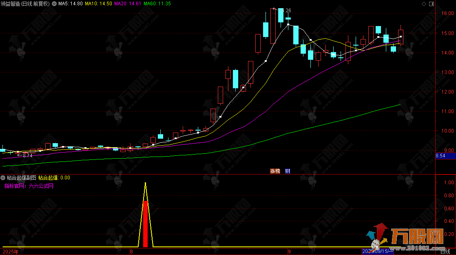
Task: Click the 领益智造(日线.前复权) chart title
Action: click(x=25, y=4)
